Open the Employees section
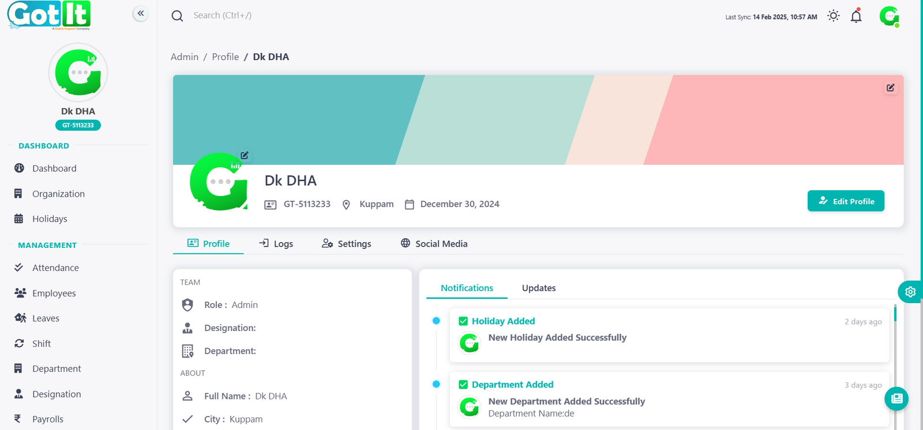 click(54, 293)
